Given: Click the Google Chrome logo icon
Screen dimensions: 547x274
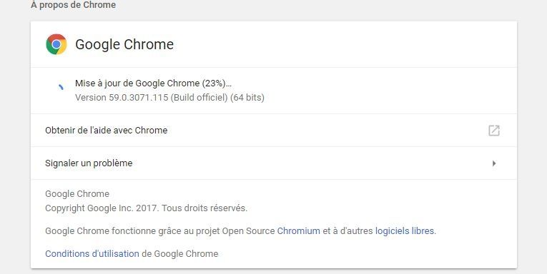Looking at the screenshot, I should tap(56, 44).
